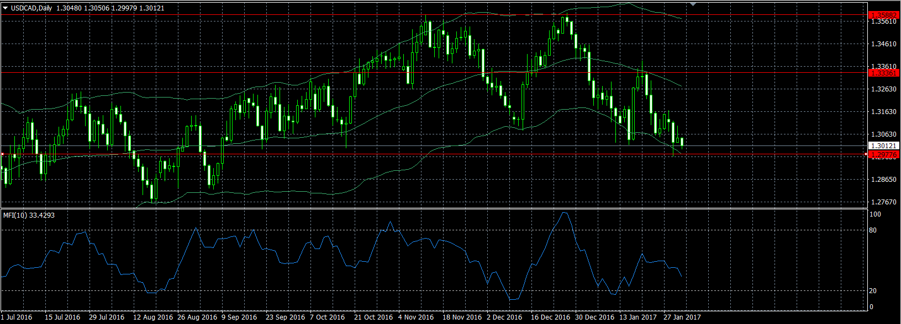The image size is (901, 324).
Task: Select the red 1.29776 price label
Action: pyautogui.click(x=883, y=155)
